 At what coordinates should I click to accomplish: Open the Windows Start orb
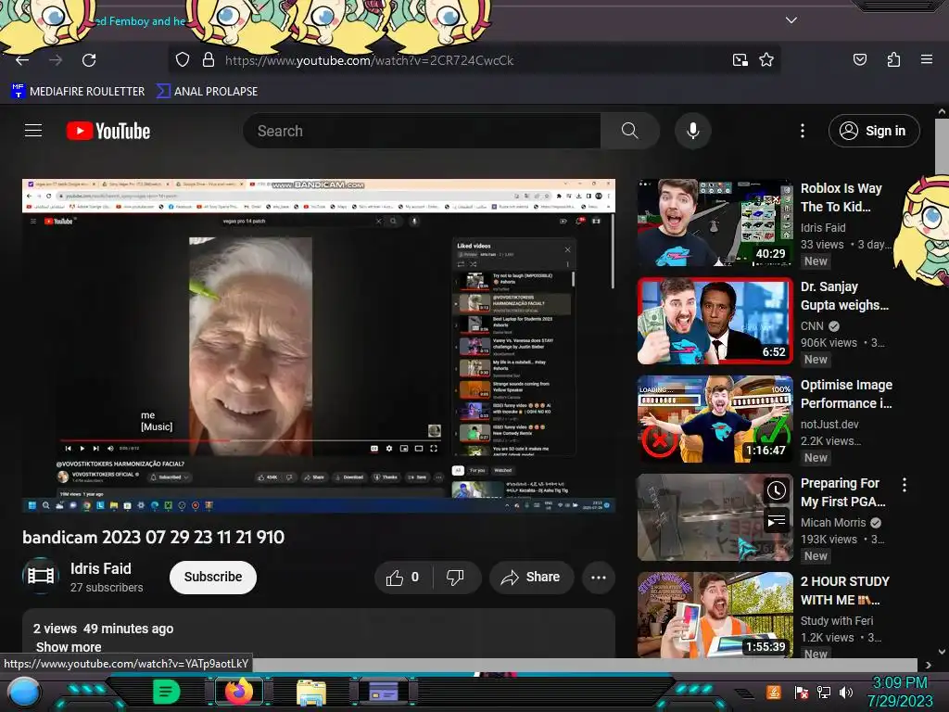(x=23, y=693)
